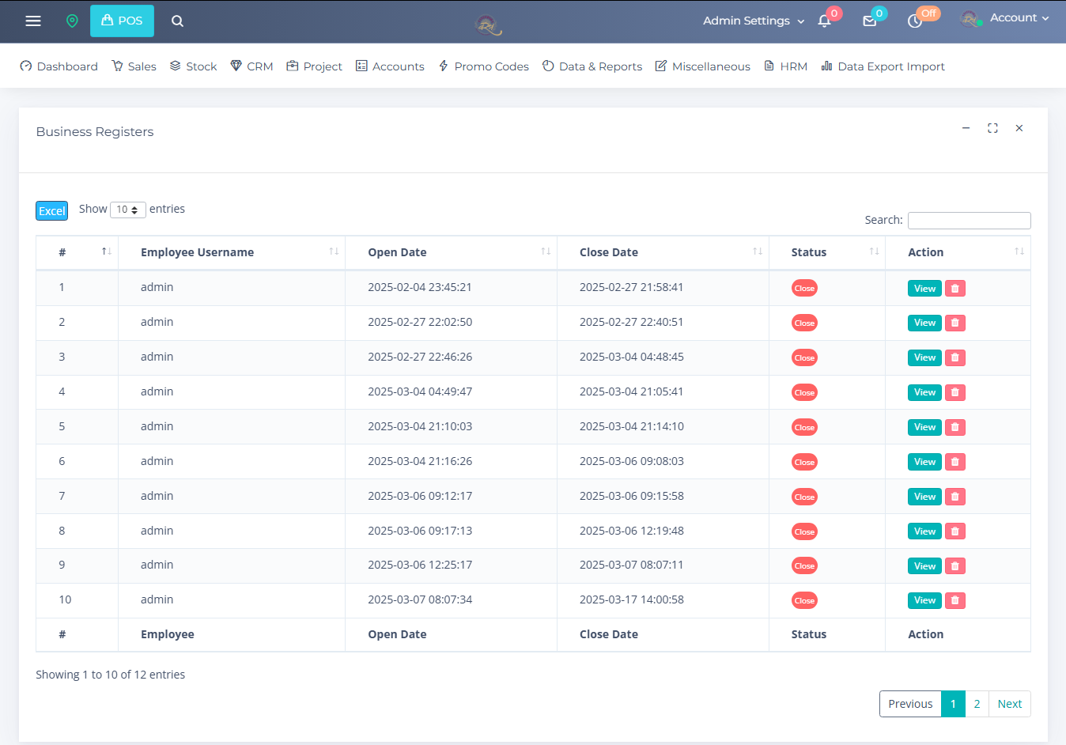Image resolution: width=1066 pixels, height=745 pixels.
Task: Click the green location pin icon
Action: (x=72, y=21)
